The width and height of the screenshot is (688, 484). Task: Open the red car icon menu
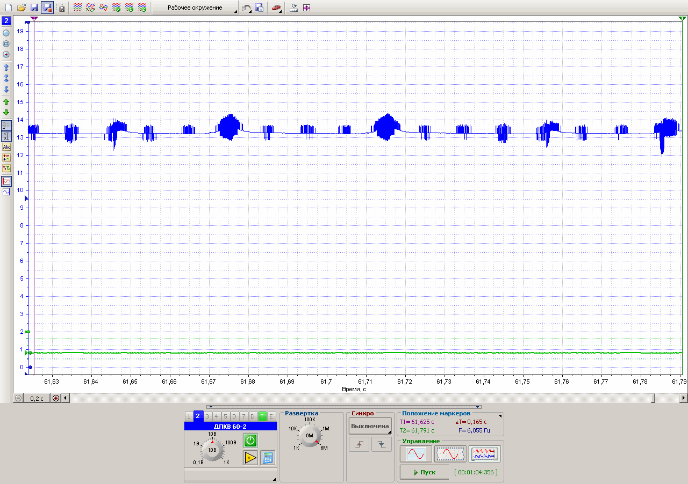tap(276, 8)
